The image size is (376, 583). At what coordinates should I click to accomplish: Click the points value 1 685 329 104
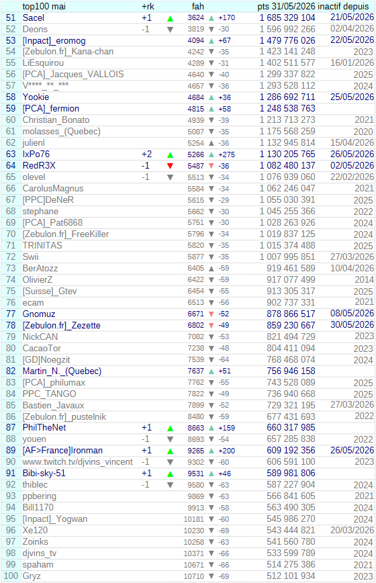click(287, 18)
